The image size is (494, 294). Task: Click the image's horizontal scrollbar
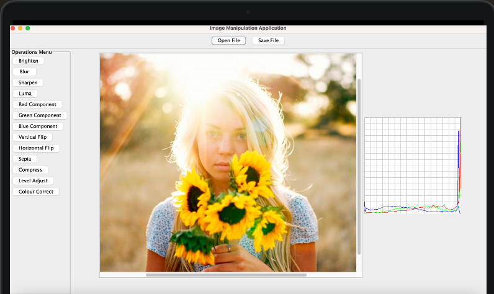point(226,275)
